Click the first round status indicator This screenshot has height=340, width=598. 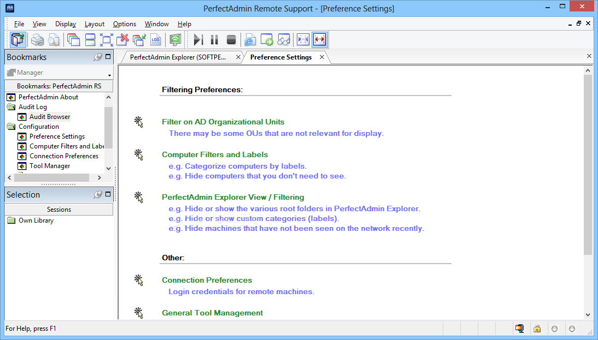tap(554, 329)
